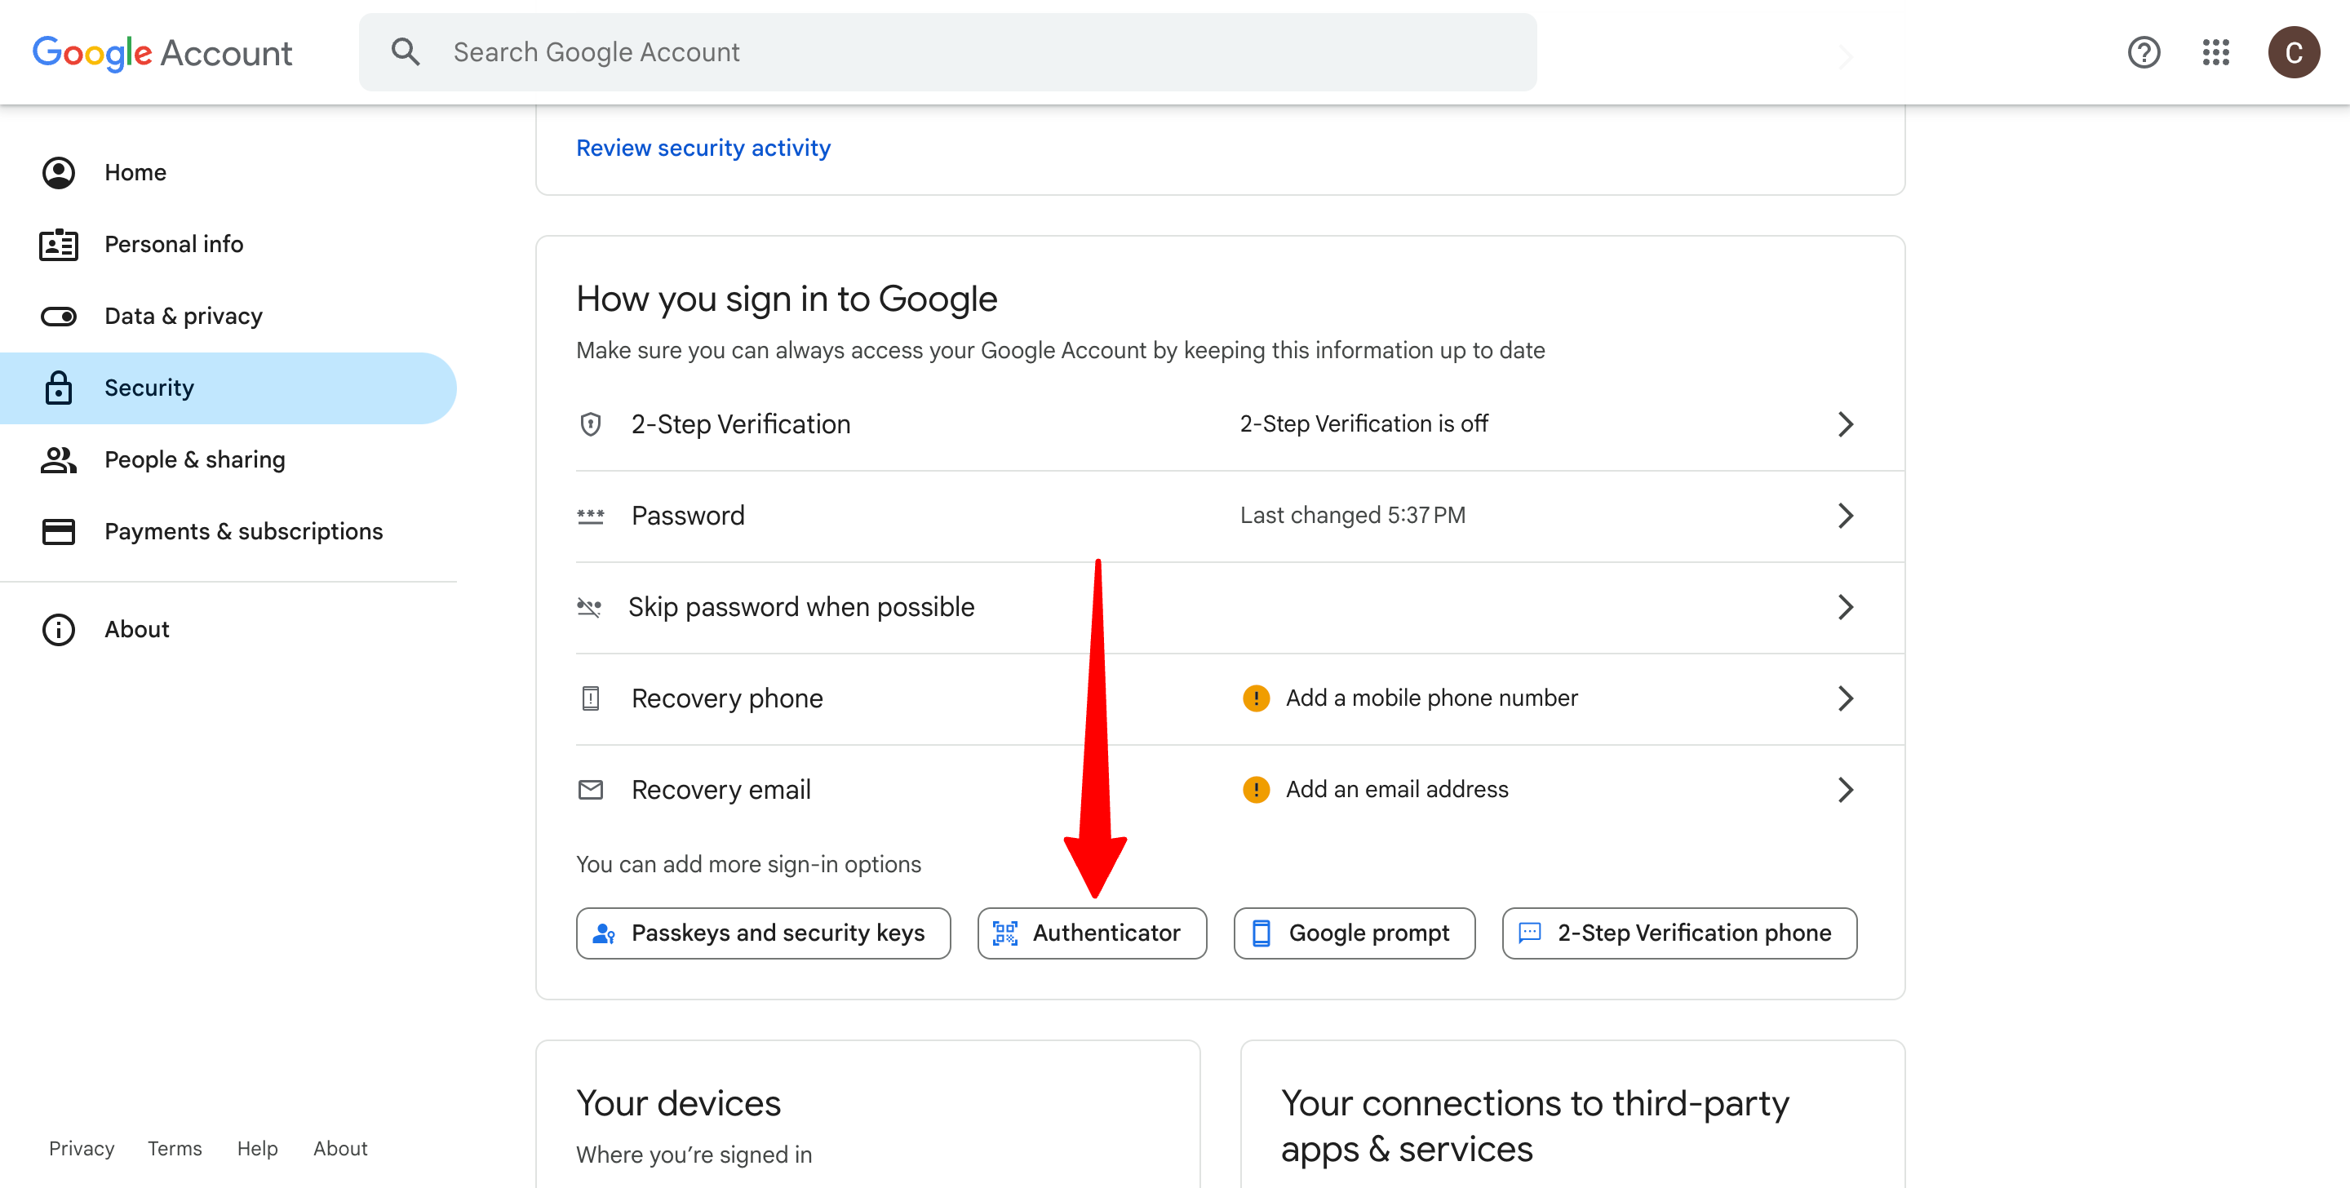Open the account avatar C
The width and height of the screenshot is (2350, 1188).
(2294, 52)
